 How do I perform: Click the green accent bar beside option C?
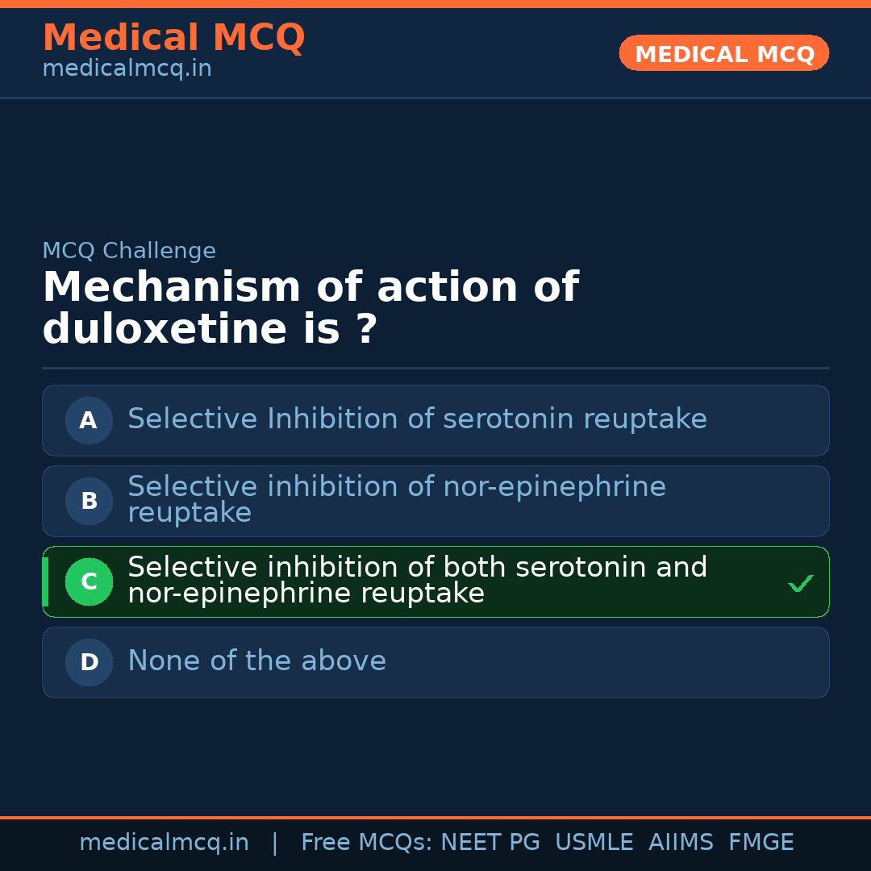45,581
